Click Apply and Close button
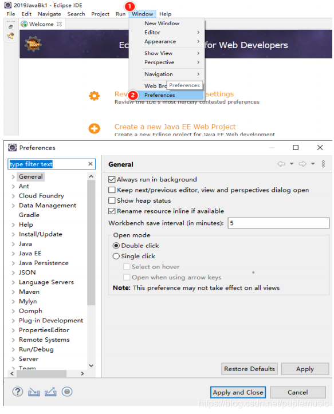The width and height of the screenshot is (334, 414). point(238,392)
